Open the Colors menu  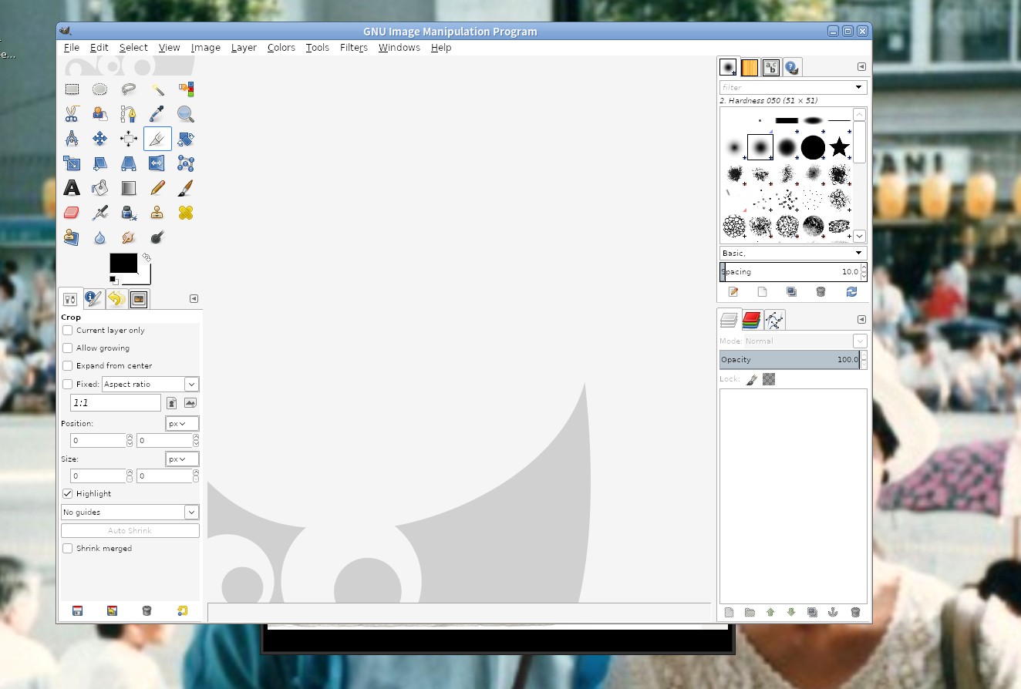(x=281, y=48)
